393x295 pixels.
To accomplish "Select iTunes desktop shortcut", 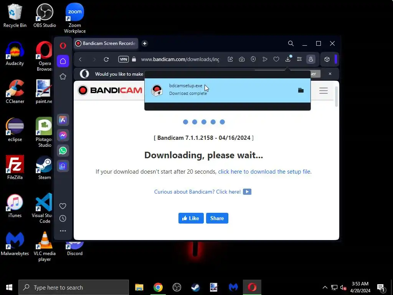I will click(15, 206).
